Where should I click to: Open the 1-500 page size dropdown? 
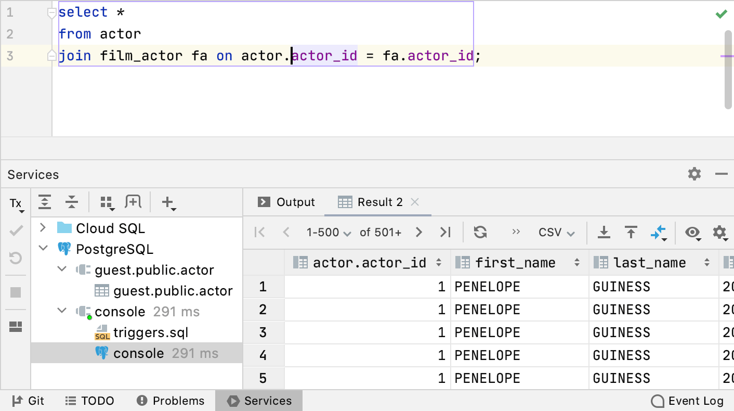click(x=329, y=232)
